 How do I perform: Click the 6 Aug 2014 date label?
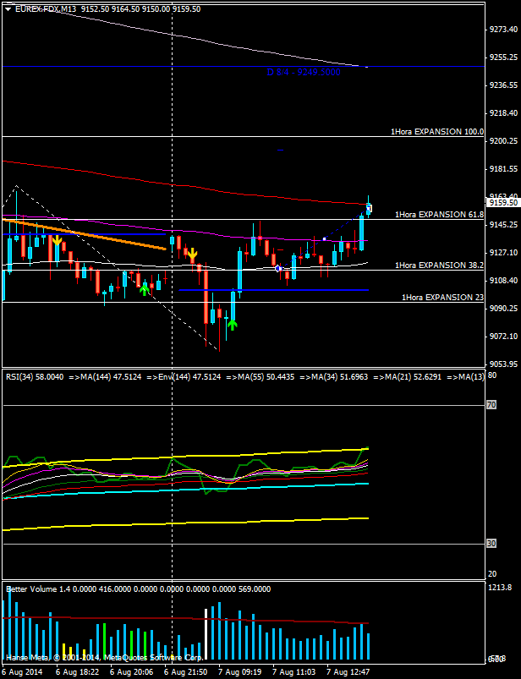click(21, 671)
